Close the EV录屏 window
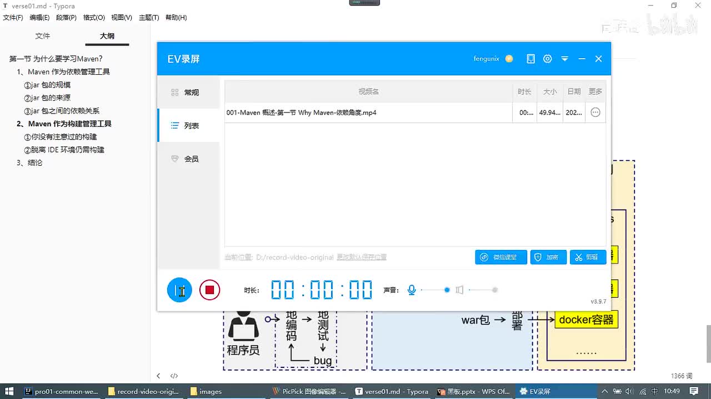This screenshot has width=711, height=399. click(x=598, y=59)
